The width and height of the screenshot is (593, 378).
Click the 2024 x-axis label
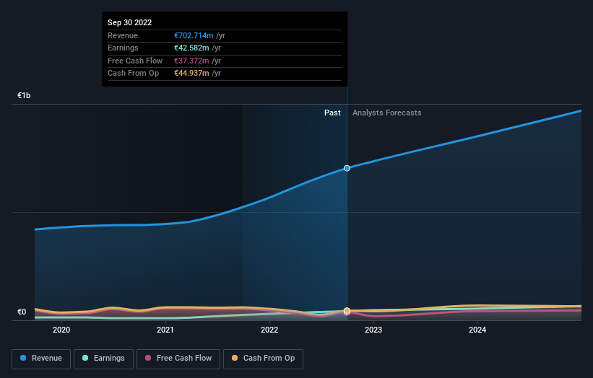coord(477,330)
